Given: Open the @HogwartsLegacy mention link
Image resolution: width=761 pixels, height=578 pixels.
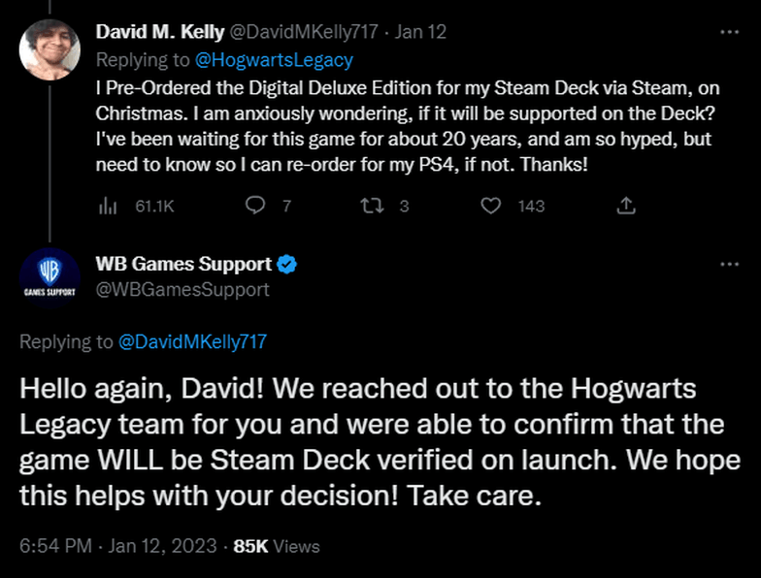Looking at the screenshot, I should 274,60.
